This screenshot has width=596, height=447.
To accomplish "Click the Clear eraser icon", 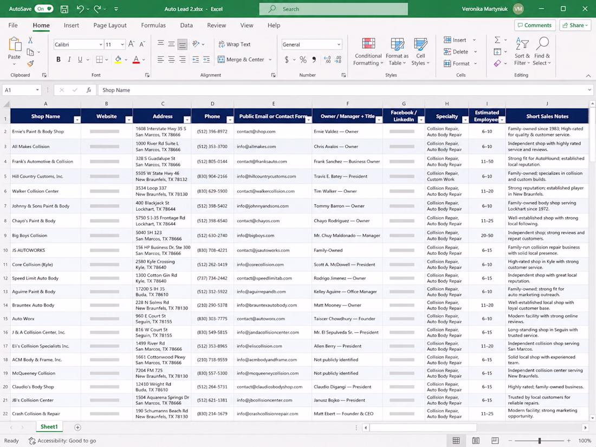I will (497, 63).
